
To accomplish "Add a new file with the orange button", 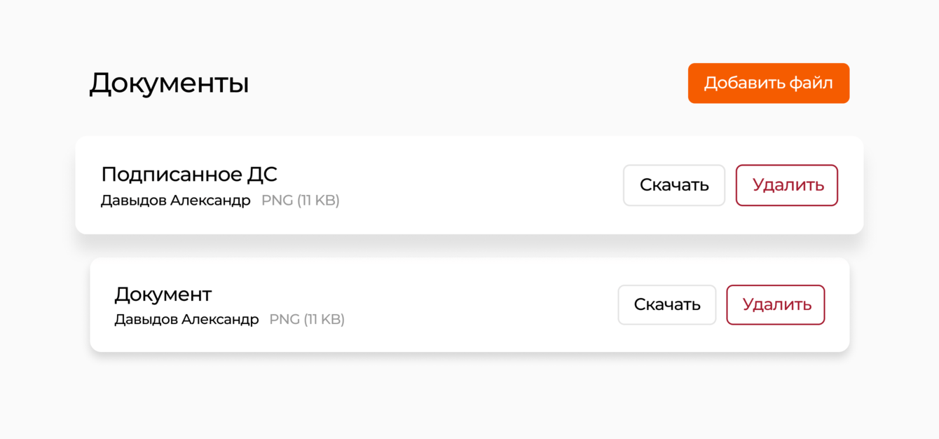I will coord(768,83).
